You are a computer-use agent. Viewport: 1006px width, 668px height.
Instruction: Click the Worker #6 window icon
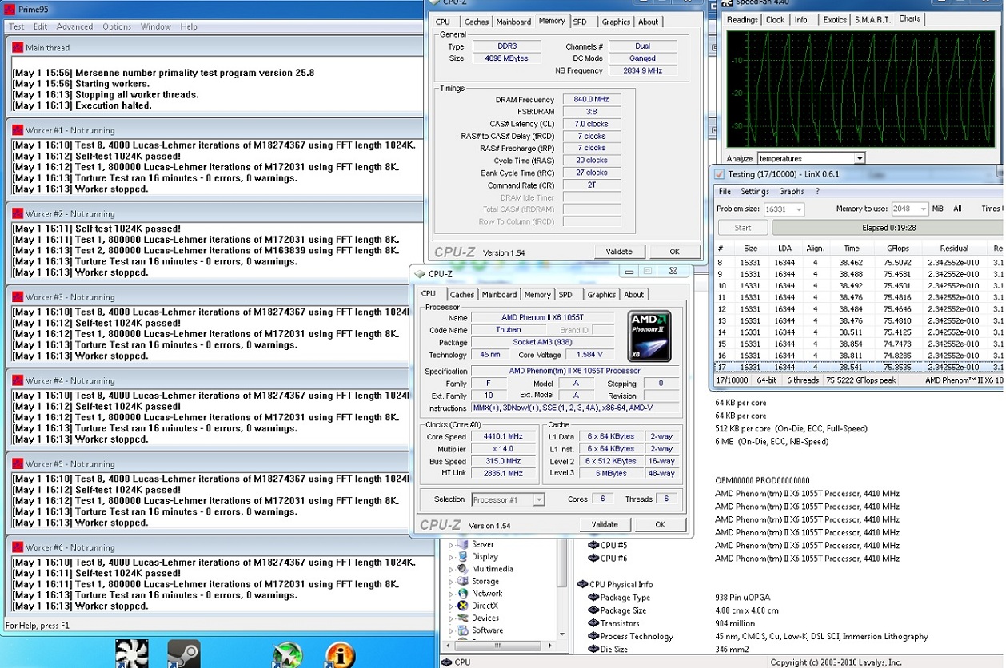[18, 547]
